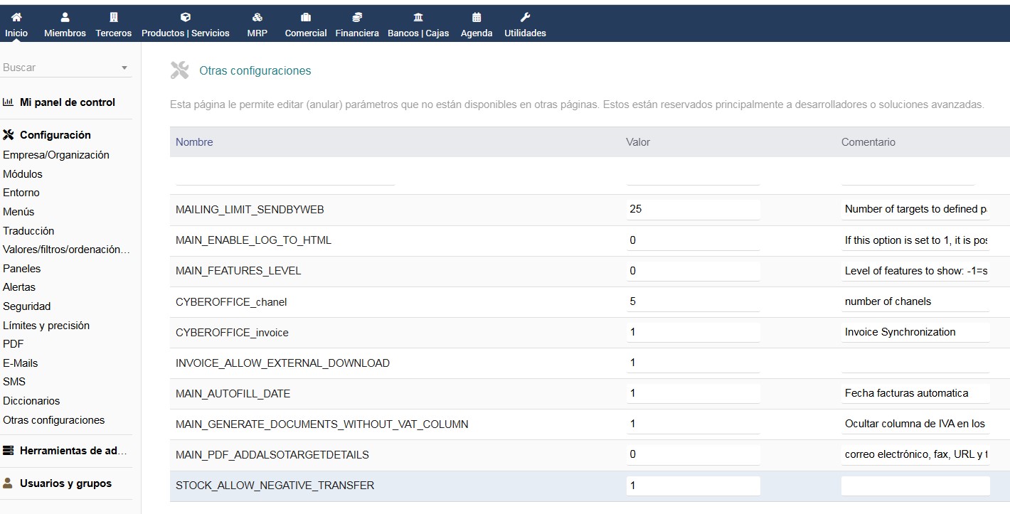Open Configuración section label
Viewport: 1010px width, 514px height.
tap(55, 135)
